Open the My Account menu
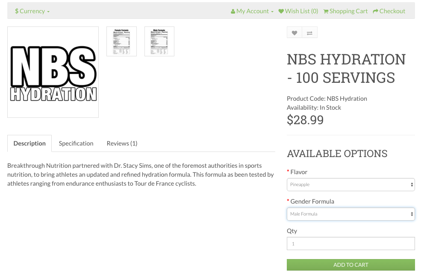Image resolution: width=424 pixels, height=274 pixels. click(x=252, y=11)
